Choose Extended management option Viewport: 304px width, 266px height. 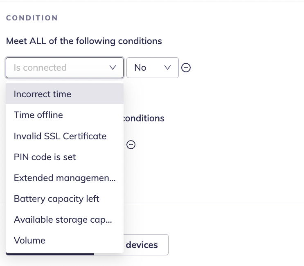pos(65,178)
